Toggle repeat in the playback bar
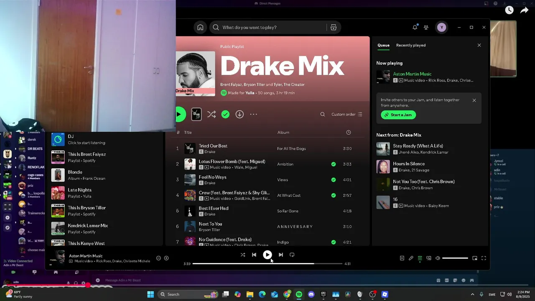The width and height of the screenshot is (535, 301). pyautogui.click(x=292, y=255)
